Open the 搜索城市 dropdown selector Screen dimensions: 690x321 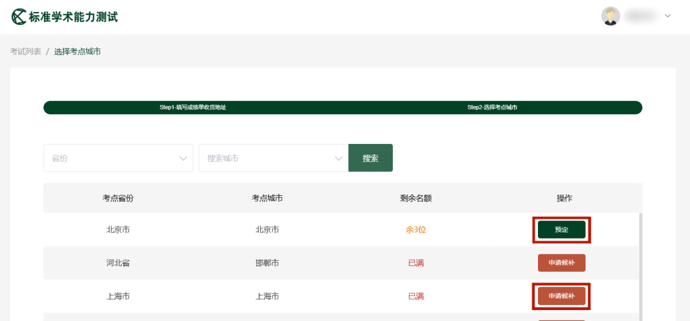tap(273, 158)
